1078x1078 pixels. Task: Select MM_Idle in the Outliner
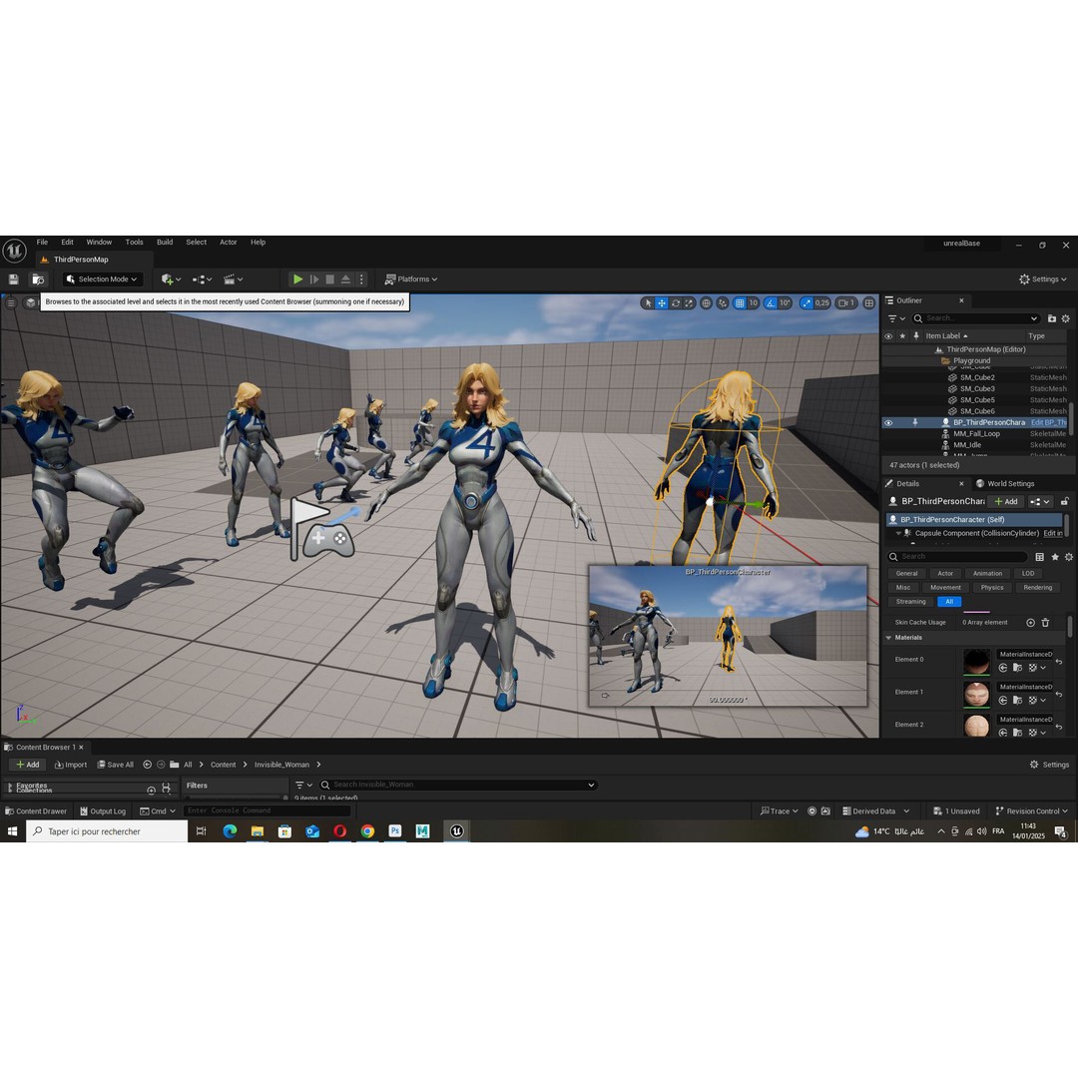point(966,445)
